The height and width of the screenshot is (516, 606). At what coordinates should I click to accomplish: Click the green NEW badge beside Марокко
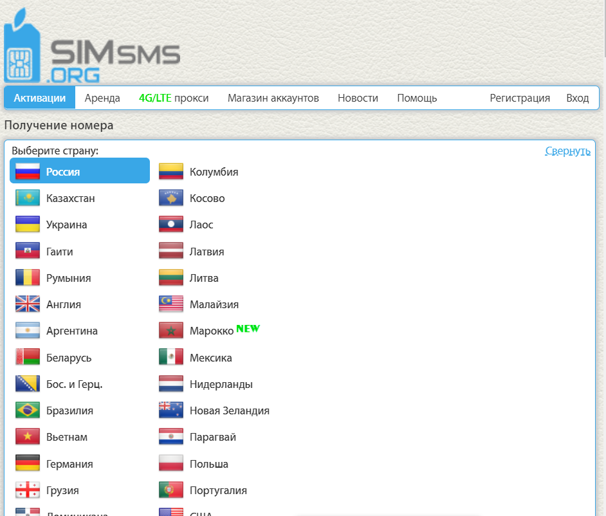[x=248, y=329]
